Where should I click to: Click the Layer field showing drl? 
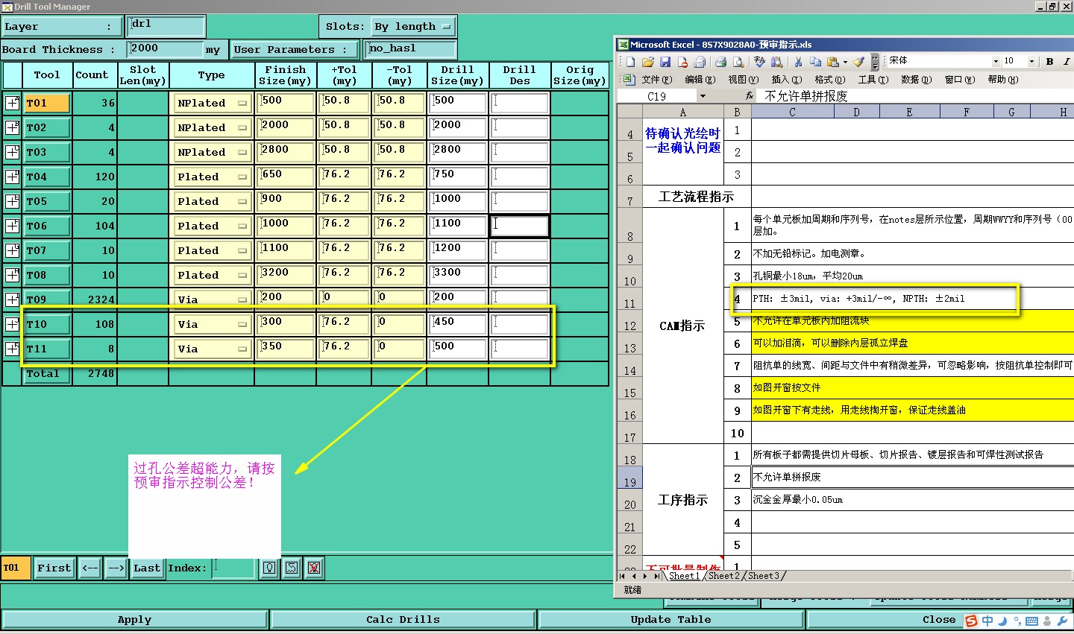pyautogui.click(x=166, y=26)
